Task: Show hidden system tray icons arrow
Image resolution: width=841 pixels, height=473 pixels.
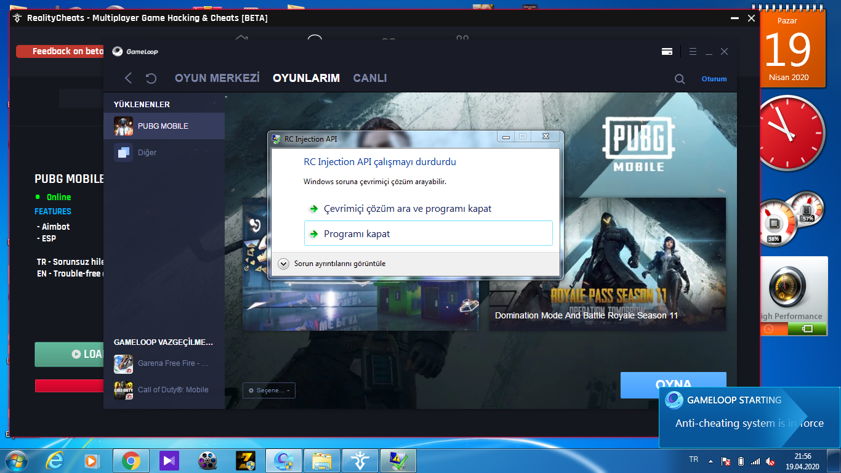Action: pos(711,461)
